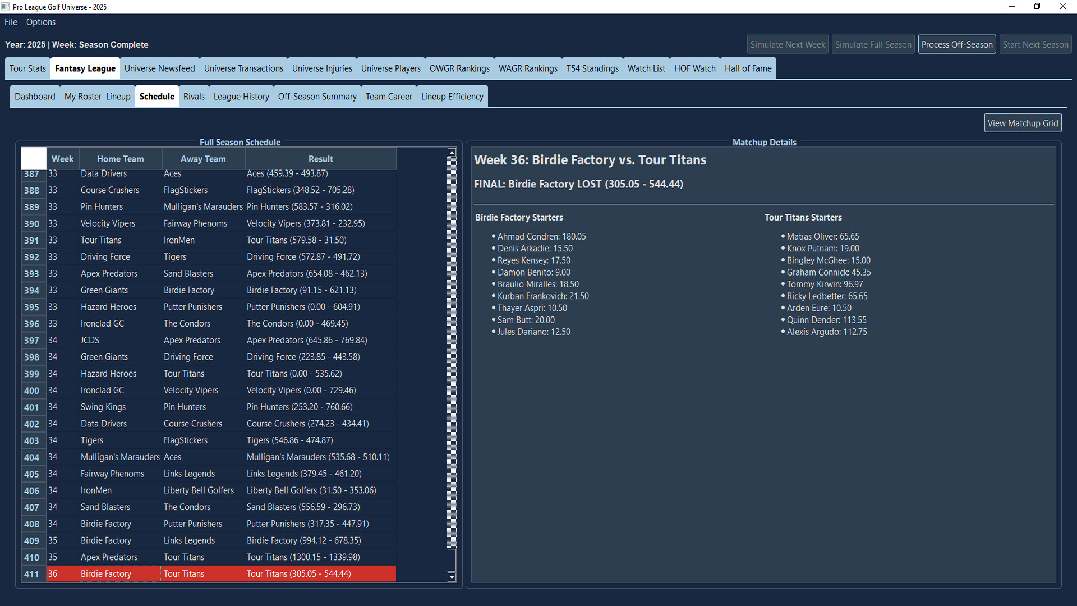Image resolution: width=1077 pixels, height=606 pixels.
Task: Click the Pro League Golf Universe title bar icon
Action: [6, 6]
